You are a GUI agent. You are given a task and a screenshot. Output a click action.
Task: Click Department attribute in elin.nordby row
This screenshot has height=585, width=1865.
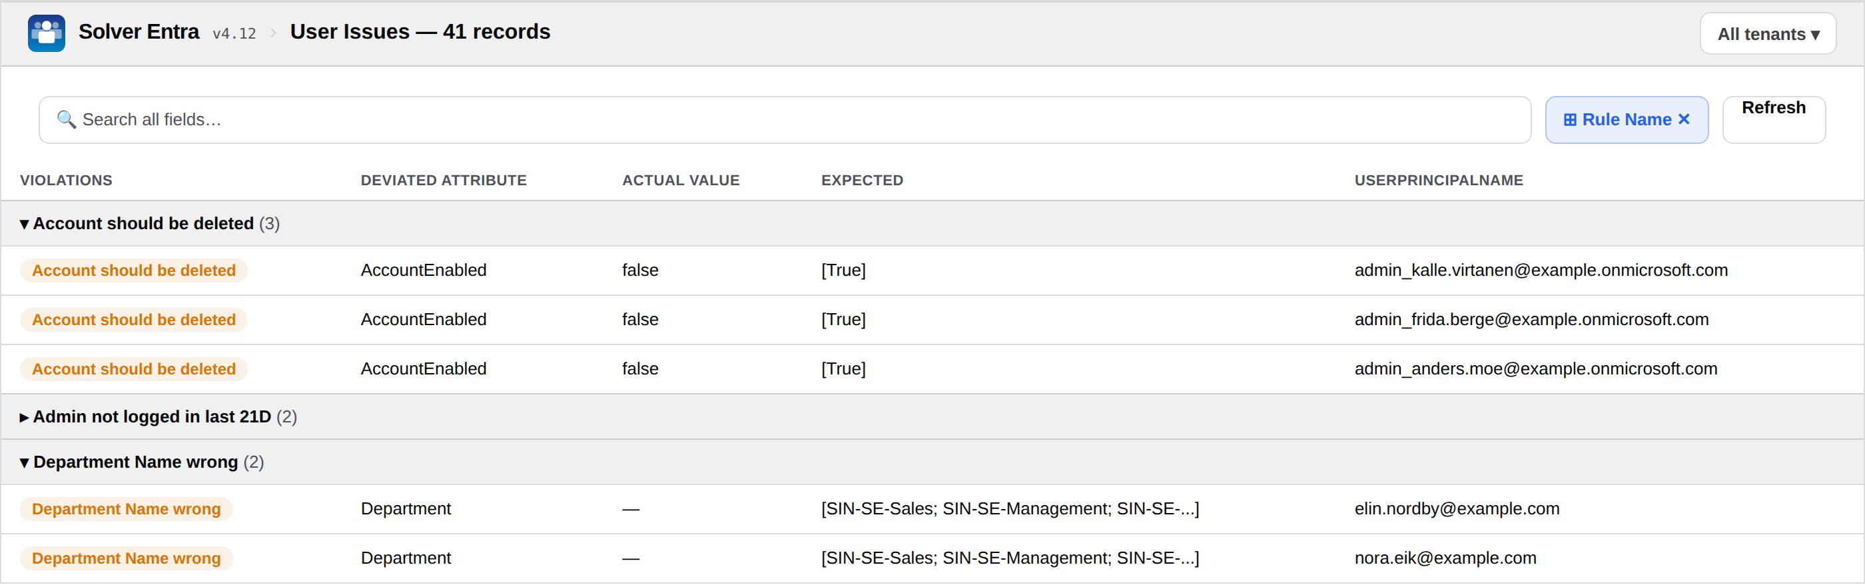(x=406, y=508)
